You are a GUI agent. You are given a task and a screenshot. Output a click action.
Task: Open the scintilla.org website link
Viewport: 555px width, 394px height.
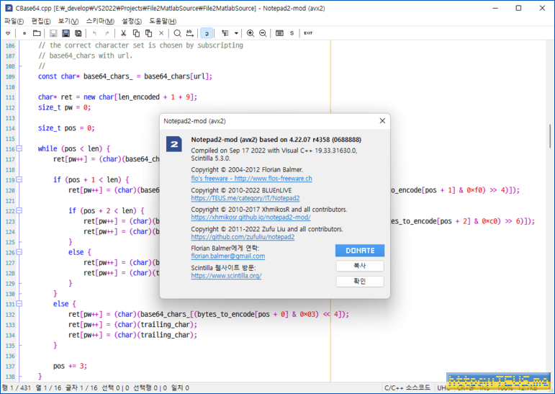(x=226, y=275)
